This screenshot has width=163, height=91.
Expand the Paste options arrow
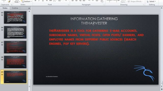pos(4,2)
